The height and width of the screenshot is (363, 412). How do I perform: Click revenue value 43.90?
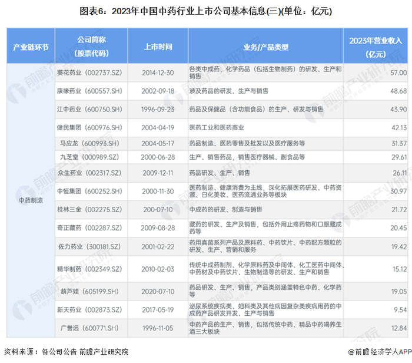[x=398, y=109]
